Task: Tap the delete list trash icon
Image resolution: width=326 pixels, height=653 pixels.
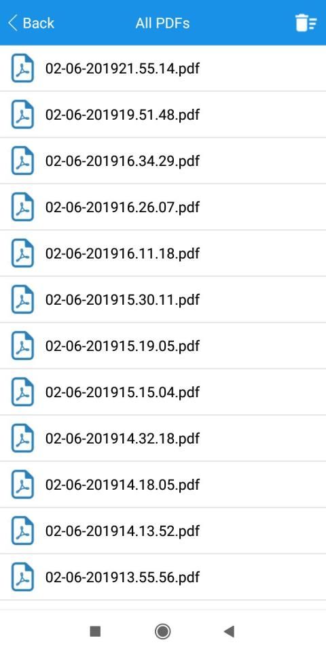Action: 306,23
